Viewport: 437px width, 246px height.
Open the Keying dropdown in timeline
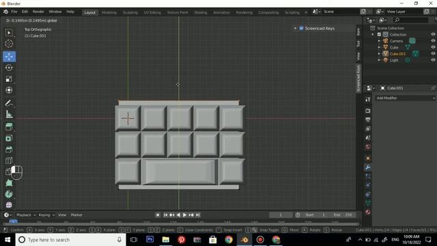pos(46,215)
